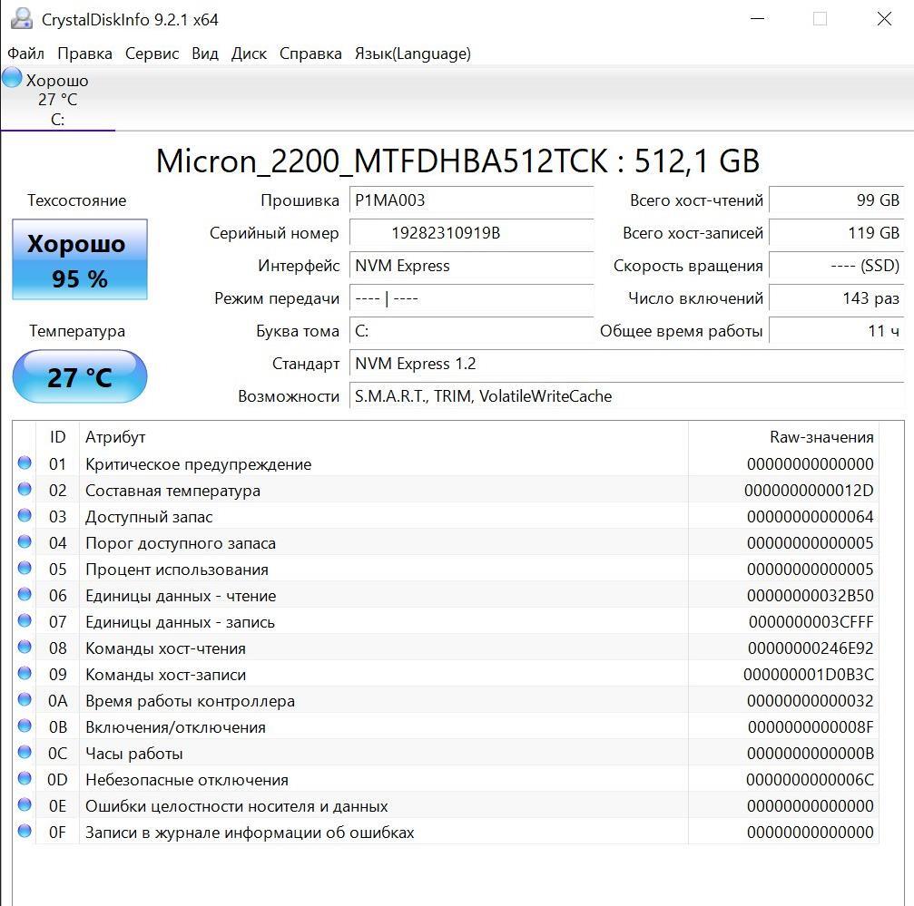
Task: Click status icon of Критическое предупреждение row
Action: pyautogui.click(x=25, y=463)
